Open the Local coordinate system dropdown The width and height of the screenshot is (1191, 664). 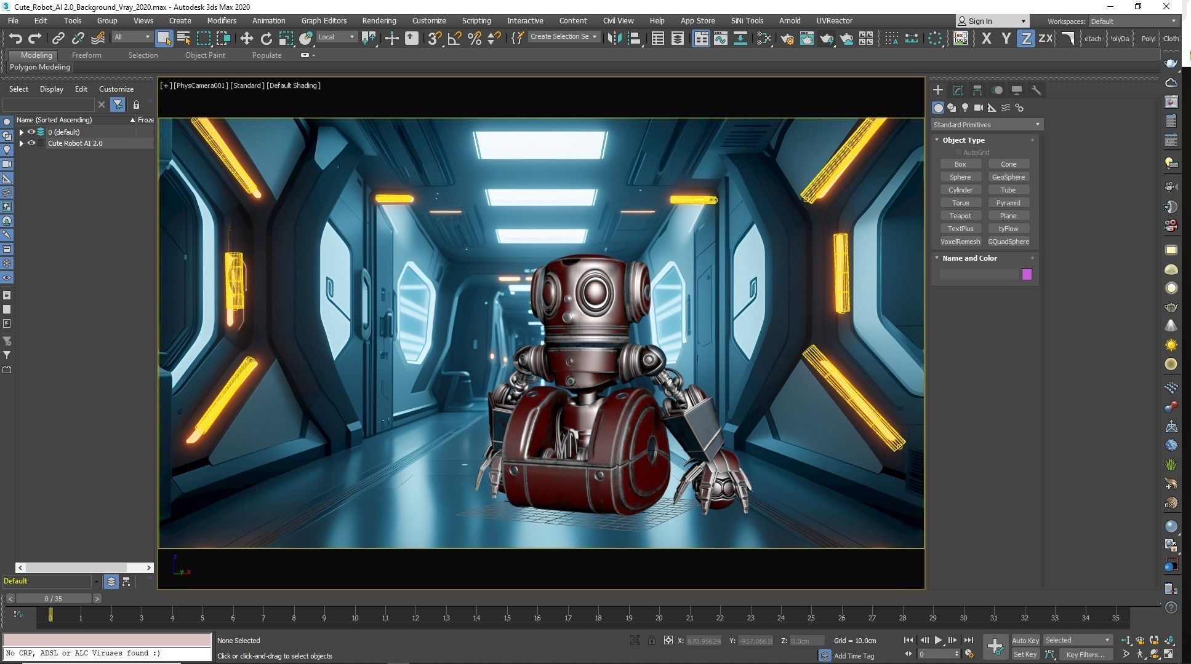point(337,38)
